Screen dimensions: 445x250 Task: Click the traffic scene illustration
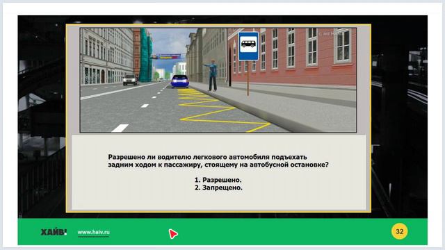click(x=218, y=80)
